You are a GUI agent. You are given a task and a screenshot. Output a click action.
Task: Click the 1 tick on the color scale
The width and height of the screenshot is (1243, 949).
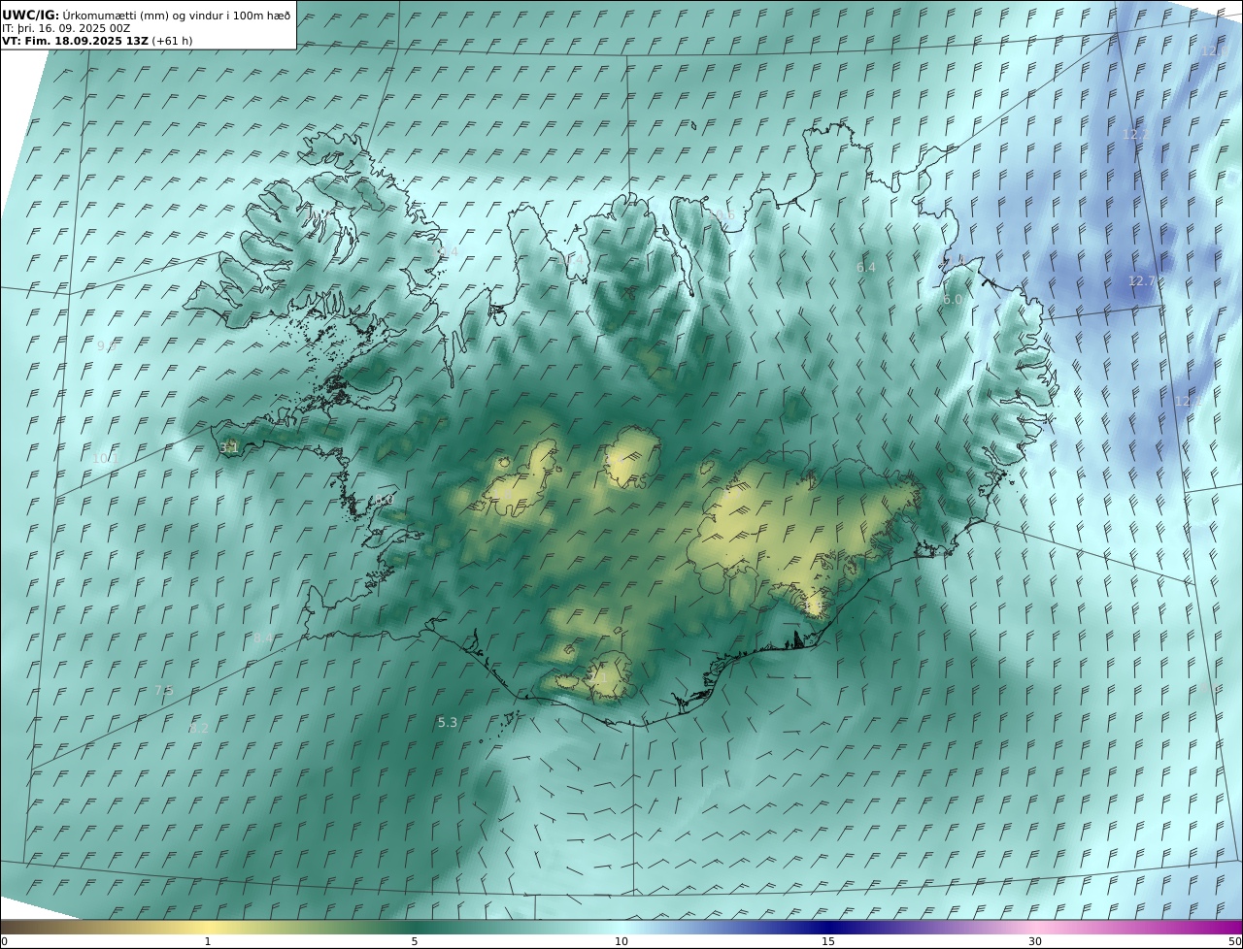tap(207, 942)
